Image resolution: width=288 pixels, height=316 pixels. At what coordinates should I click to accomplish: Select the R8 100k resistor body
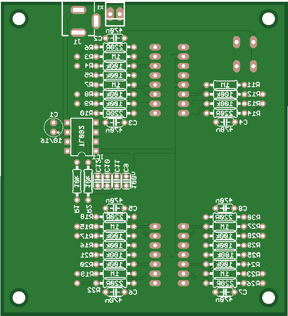(x=115, y=94)
